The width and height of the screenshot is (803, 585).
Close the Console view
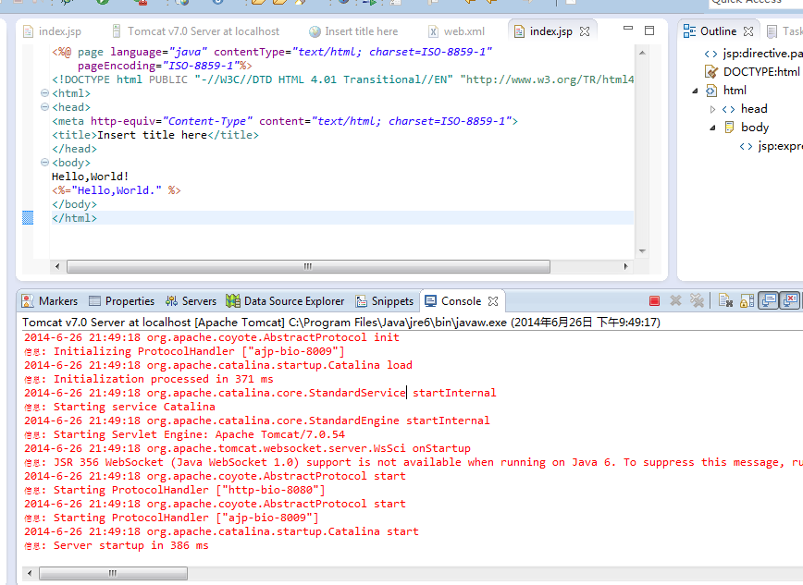pos(493,301)
